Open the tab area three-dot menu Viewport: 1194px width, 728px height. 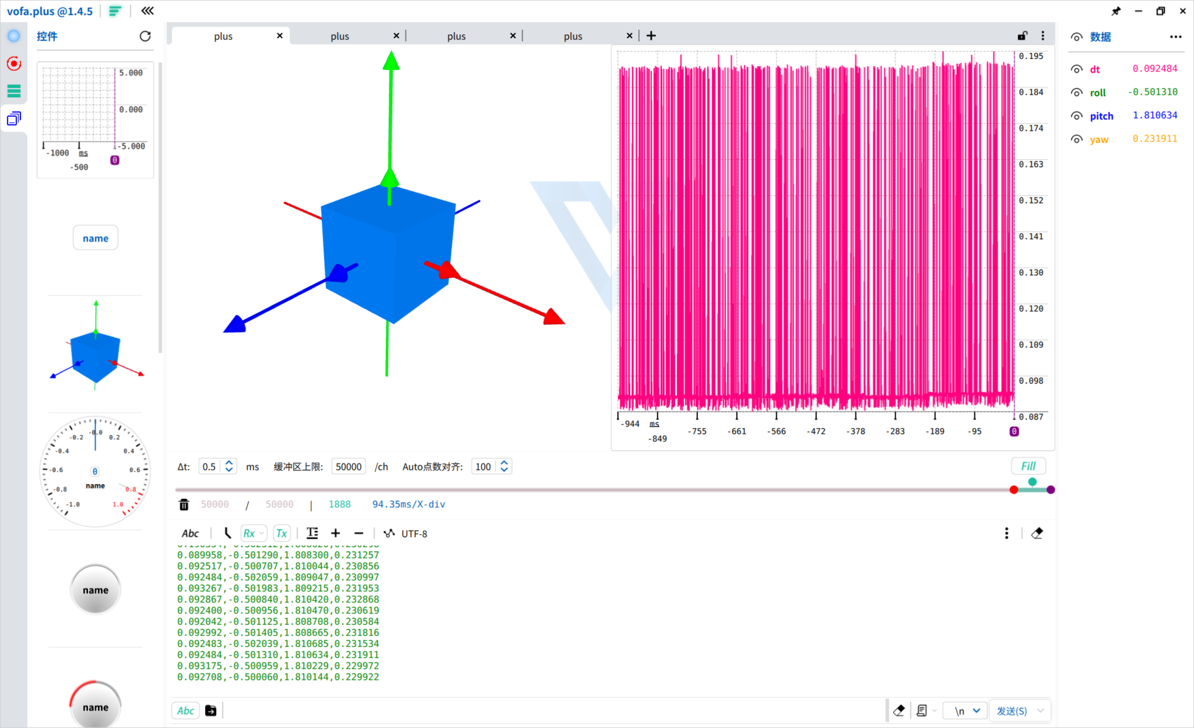coord(1043,36)
